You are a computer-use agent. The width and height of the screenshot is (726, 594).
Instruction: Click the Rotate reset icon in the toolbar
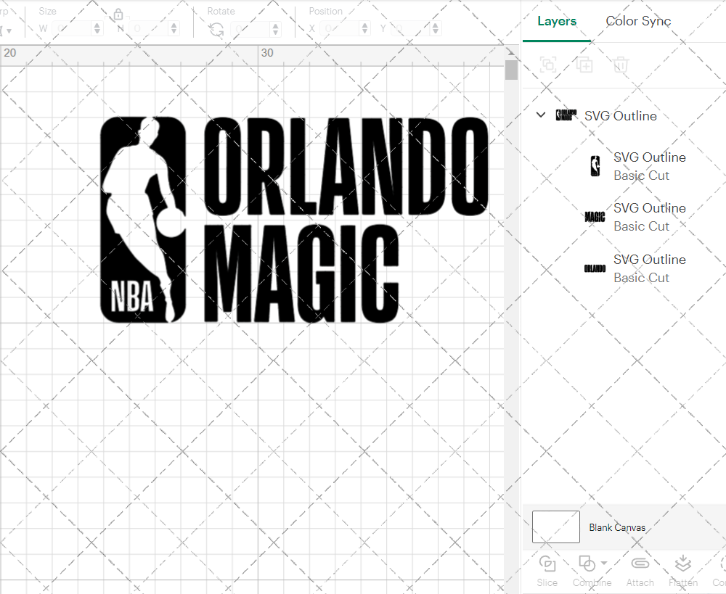pyautogui.click(x=215, y=28)
